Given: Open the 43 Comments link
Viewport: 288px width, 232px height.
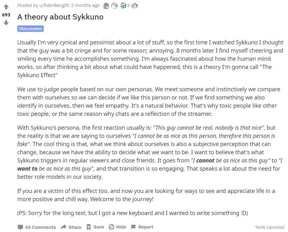Looking at the screenshot, I should 40,227.
